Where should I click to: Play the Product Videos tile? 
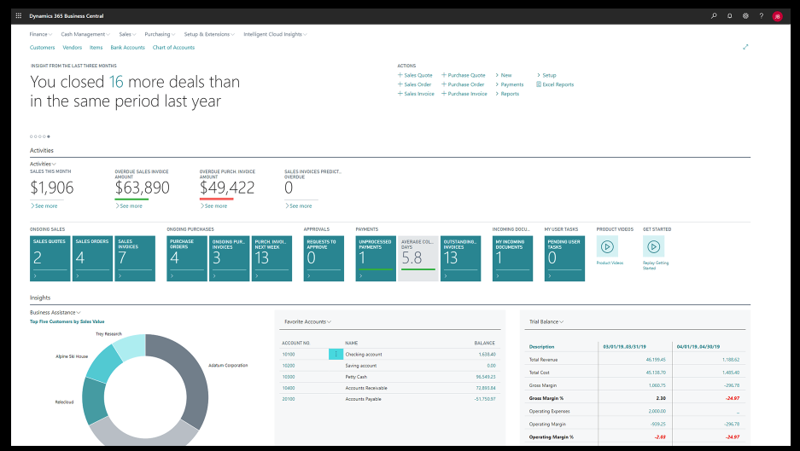click(607, 246)
